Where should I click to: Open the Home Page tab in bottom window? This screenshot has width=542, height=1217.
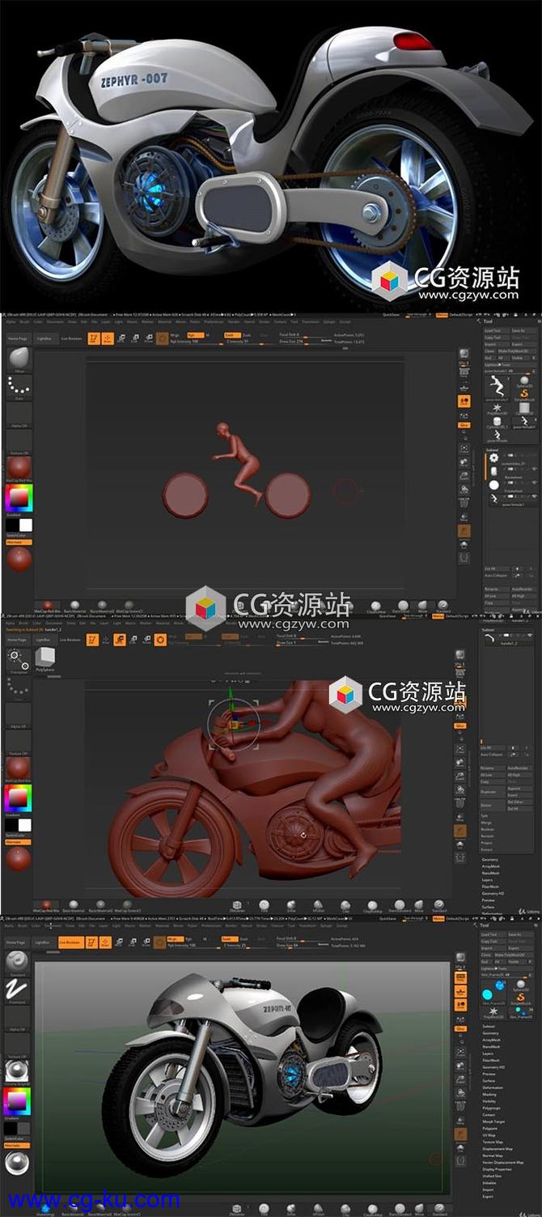(x=16, y=943)
